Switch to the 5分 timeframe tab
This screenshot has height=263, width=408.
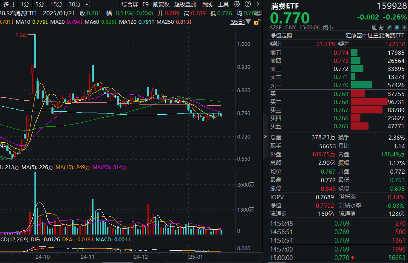[39, 4]
